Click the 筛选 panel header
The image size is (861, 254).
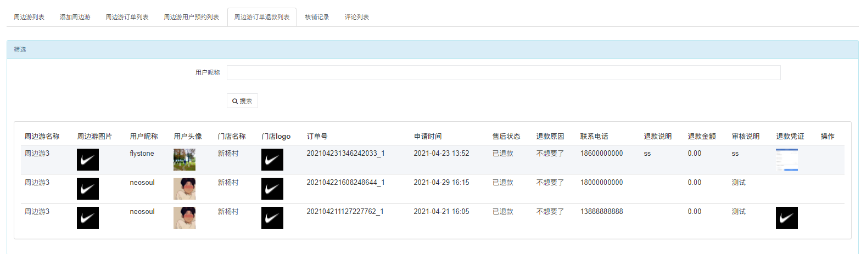pos(432,49)
